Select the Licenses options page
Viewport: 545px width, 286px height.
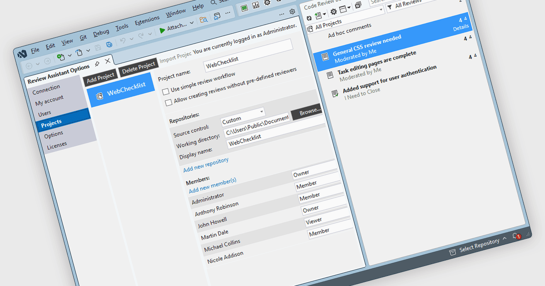pyautogui.click(x=57, y=146)
